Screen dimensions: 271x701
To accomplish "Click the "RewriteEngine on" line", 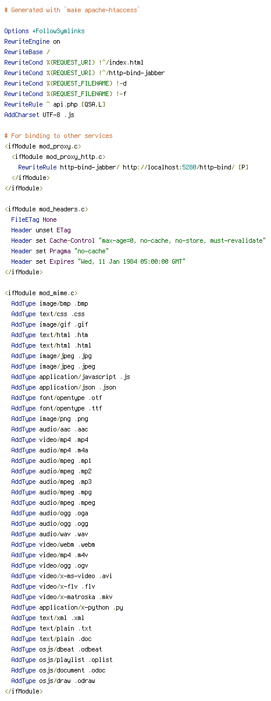I will click(x=32, y=41).
